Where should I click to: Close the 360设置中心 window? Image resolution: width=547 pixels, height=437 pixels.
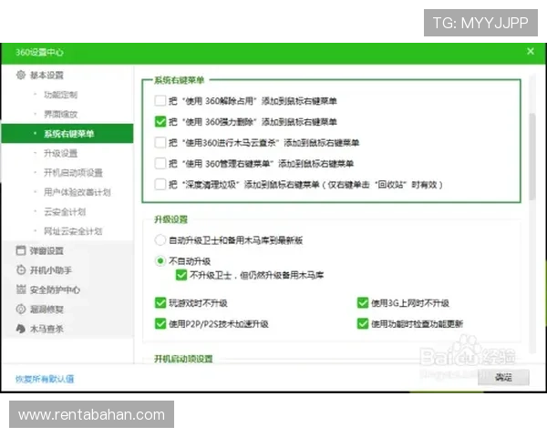coord(531,52)
